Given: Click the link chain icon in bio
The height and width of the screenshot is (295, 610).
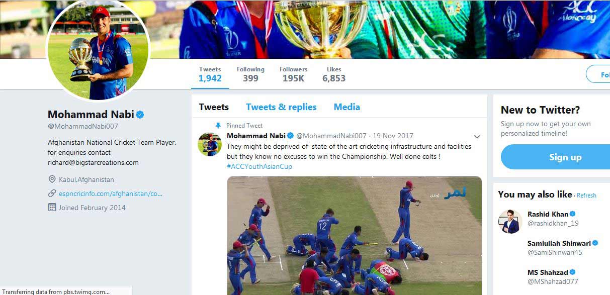Looking at the screenshot, I should [x=52, y=193].
